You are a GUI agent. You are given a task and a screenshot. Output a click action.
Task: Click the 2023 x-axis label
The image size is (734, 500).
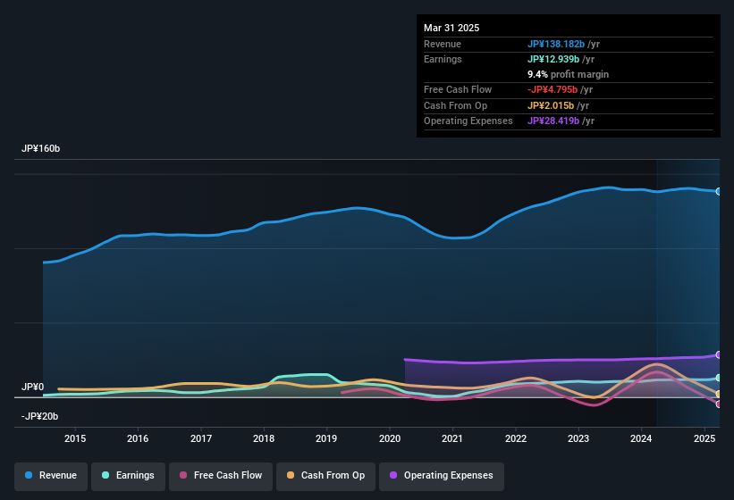coord(578,438)
